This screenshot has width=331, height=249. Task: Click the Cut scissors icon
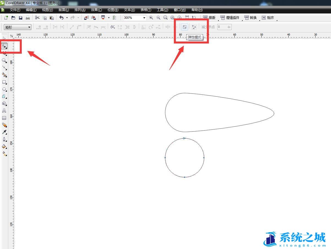37,18
